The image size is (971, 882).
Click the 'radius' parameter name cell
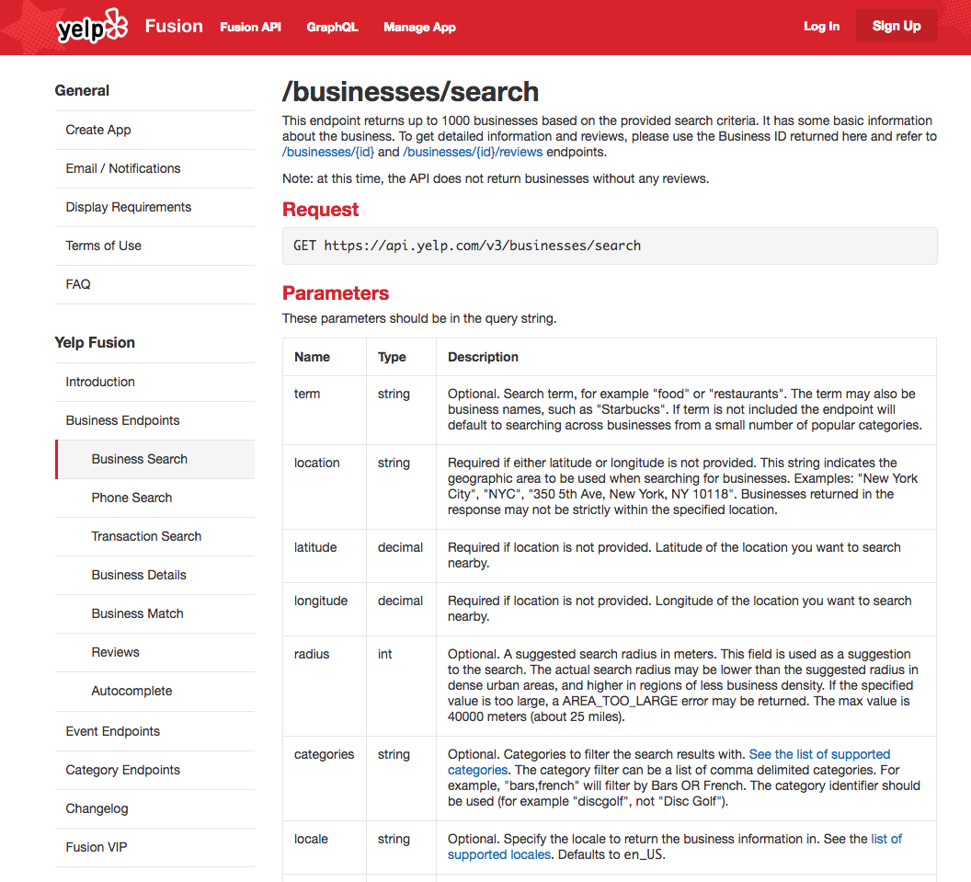[x=325, y=686]
